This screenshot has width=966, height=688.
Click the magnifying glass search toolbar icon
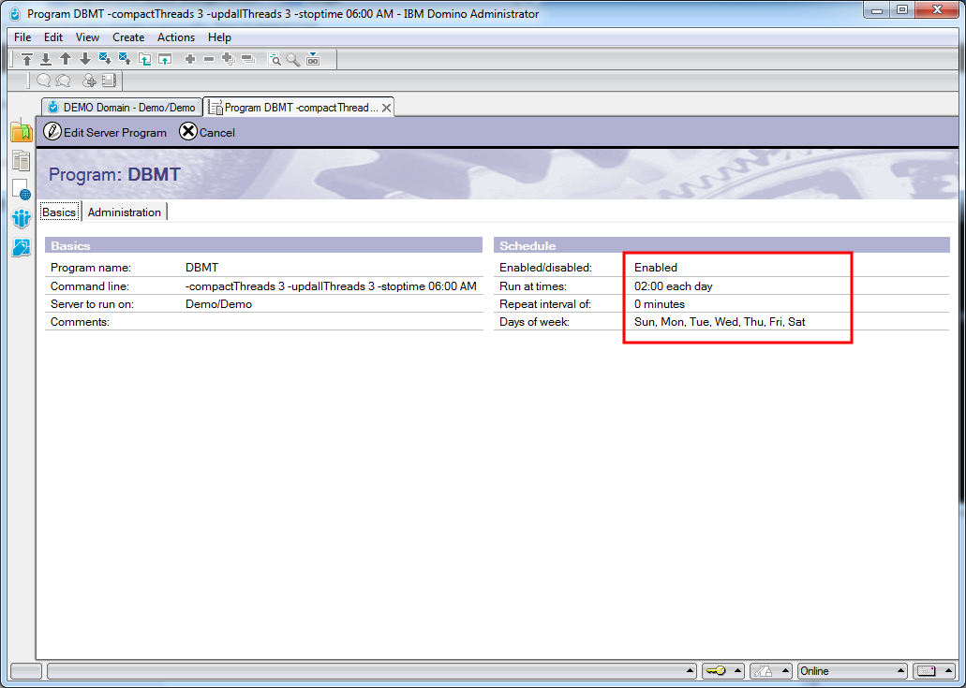tap(293, 59)
